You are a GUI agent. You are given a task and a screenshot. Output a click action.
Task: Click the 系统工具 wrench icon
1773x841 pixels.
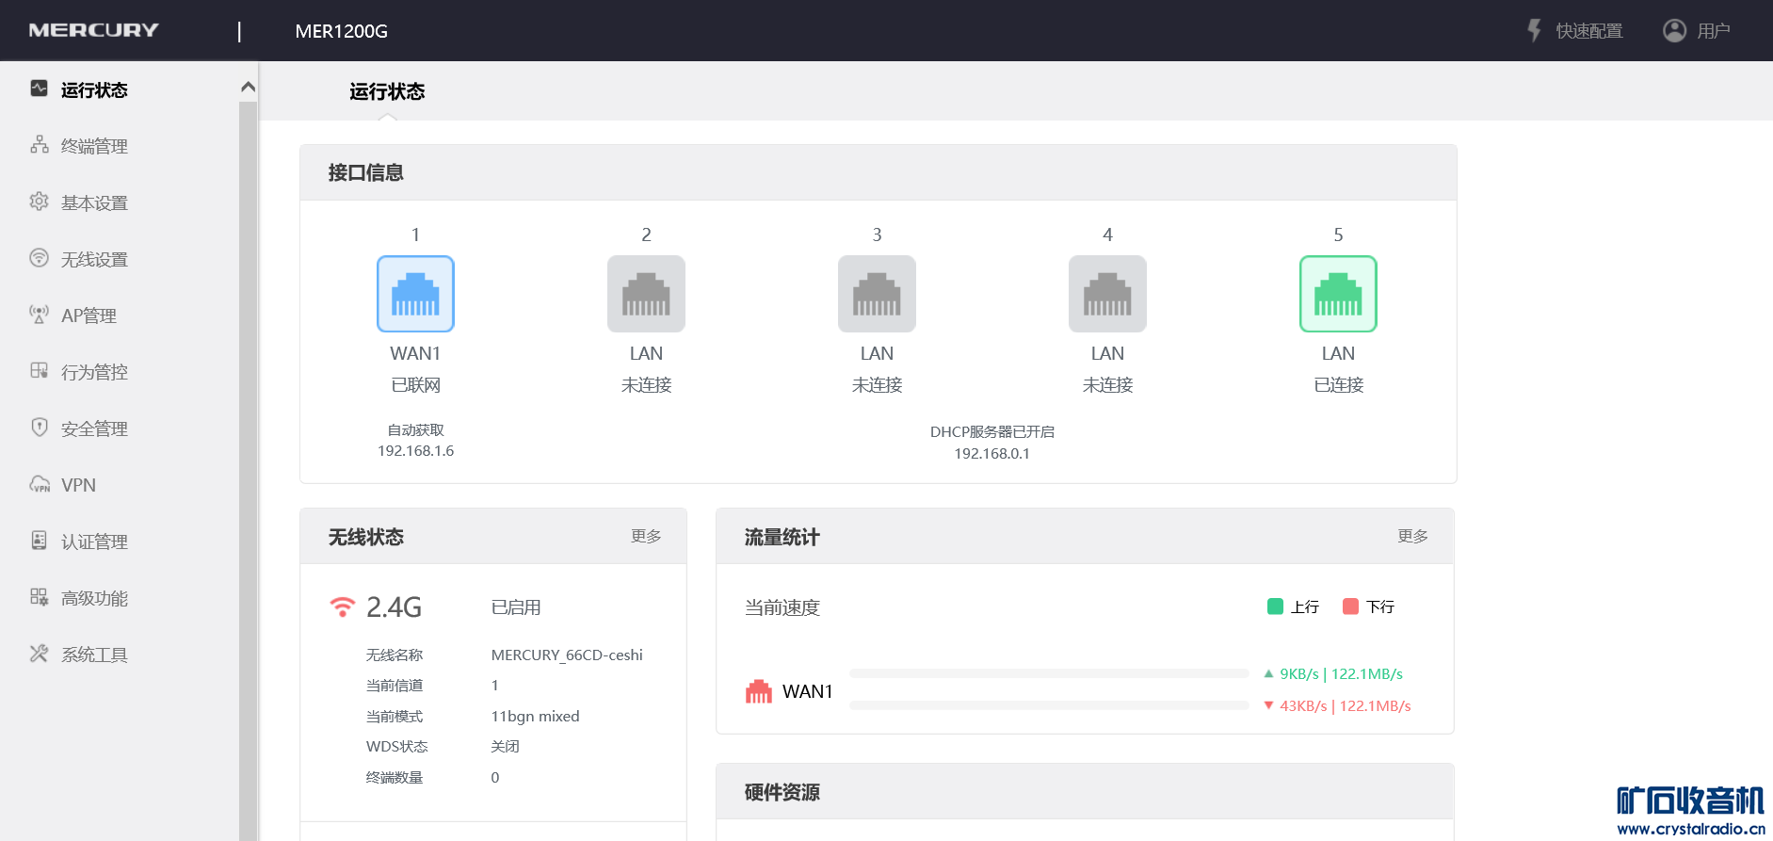(x=39, y=654)
